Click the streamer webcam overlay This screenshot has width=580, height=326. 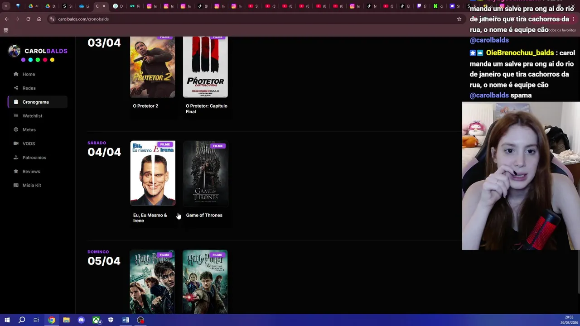click(521, 176)
